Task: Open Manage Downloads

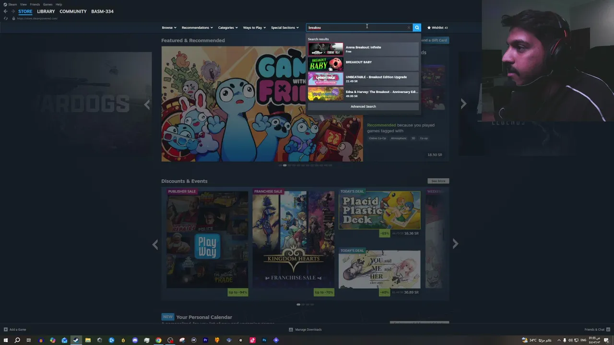Action: click(x=305, y=330)
